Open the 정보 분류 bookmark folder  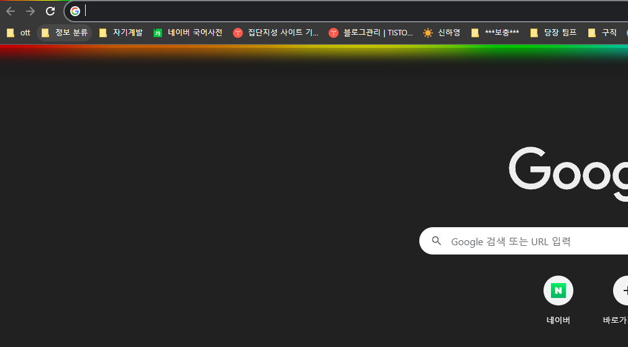pos(65,33)
